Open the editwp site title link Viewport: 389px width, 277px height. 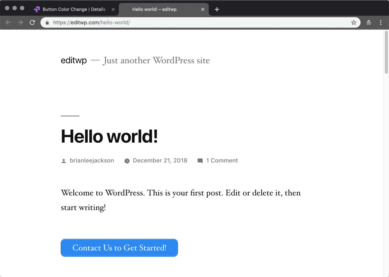pyautogui.click(x=74, y=60)
